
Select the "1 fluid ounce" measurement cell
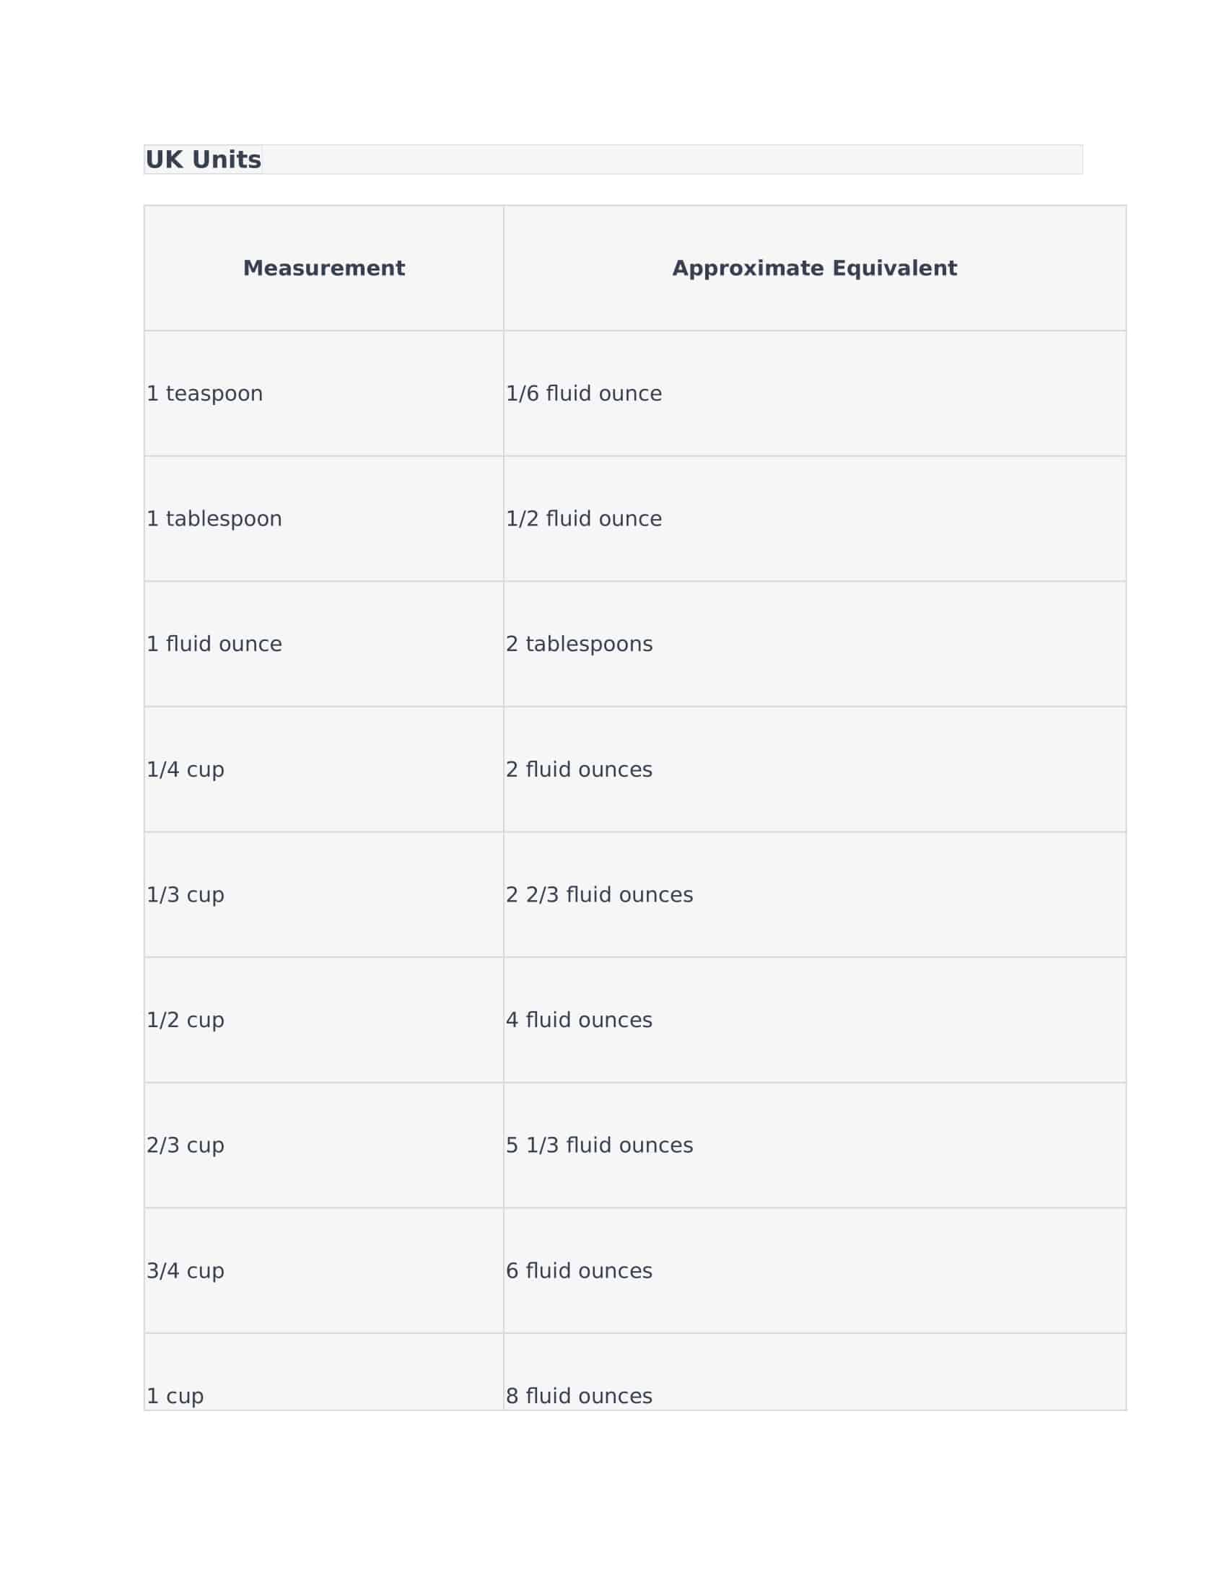tap(214, 644)
